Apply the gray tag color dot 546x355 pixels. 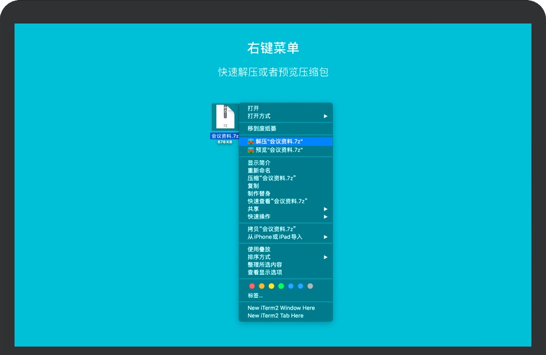310,286
